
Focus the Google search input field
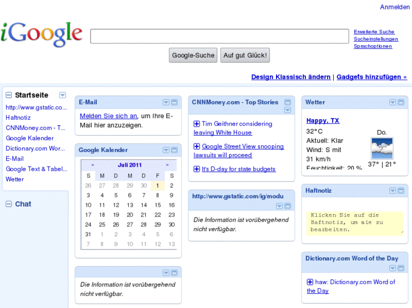(x=219, y=36)
